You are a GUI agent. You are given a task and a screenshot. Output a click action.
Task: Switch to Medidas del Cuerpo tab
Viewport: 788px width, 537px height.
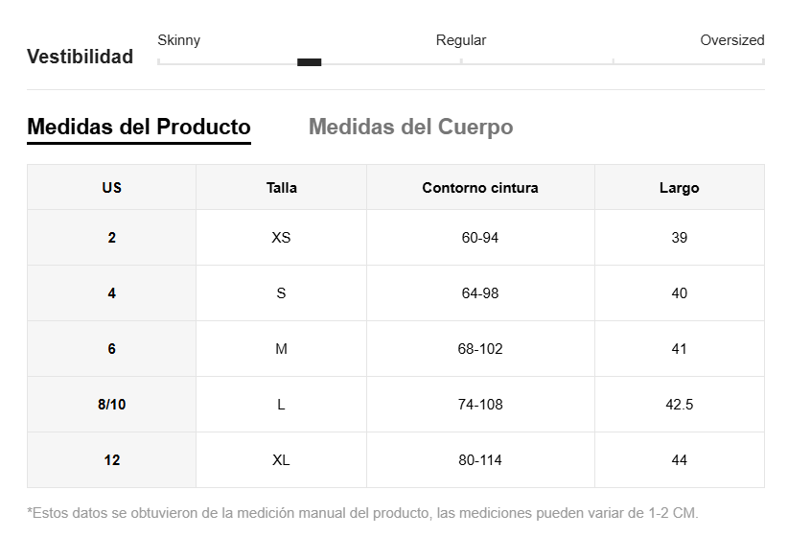[x=410, y=128]
